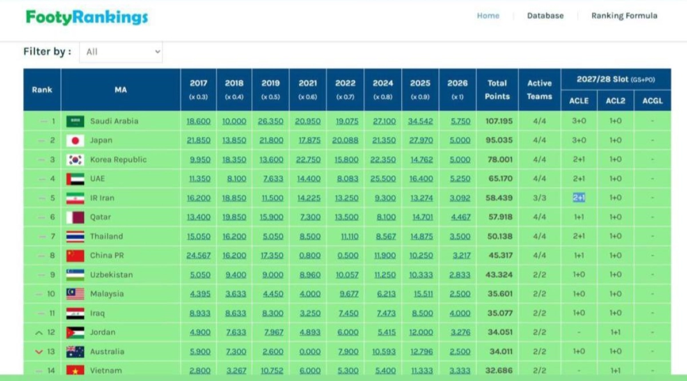687x381 pixels.
Task: Open the Home menu item
Action: pyautogui.click(x=488, y=16)
